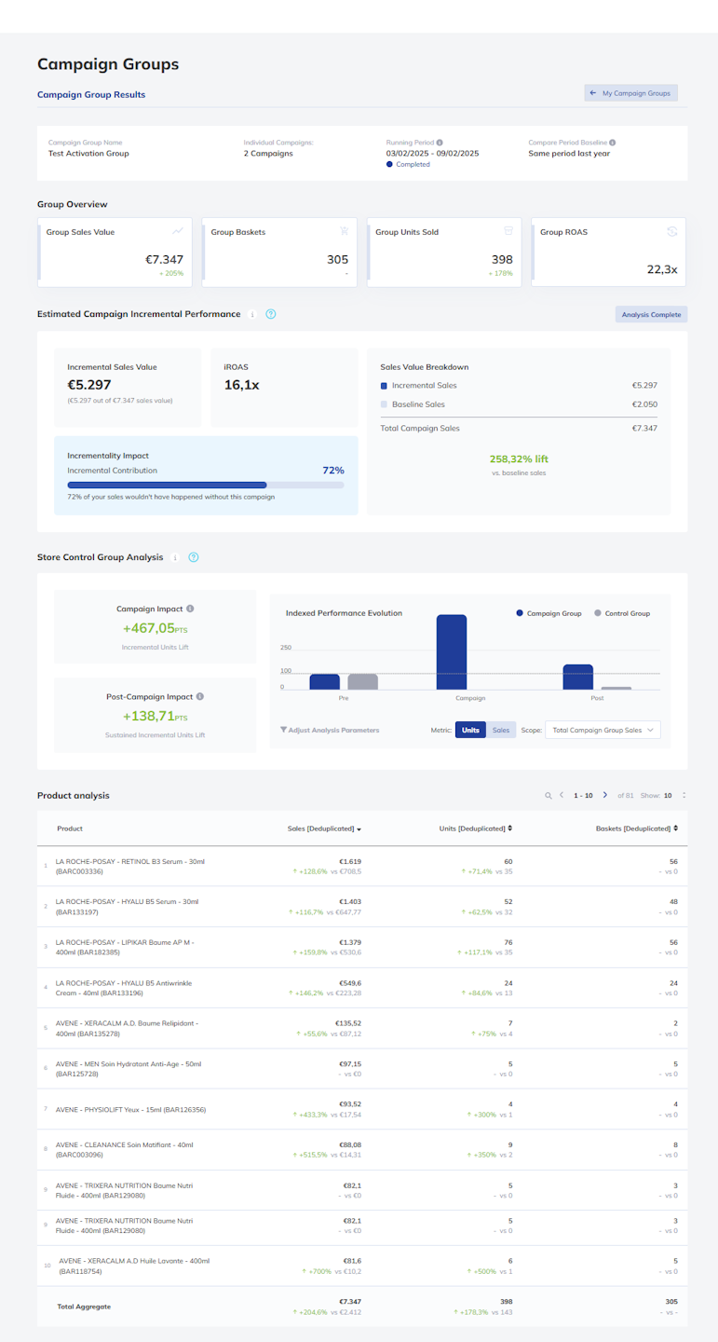Switch metric toggle to Sales
This screenshot has height=1342, width=718.
(x=501, y=730)
